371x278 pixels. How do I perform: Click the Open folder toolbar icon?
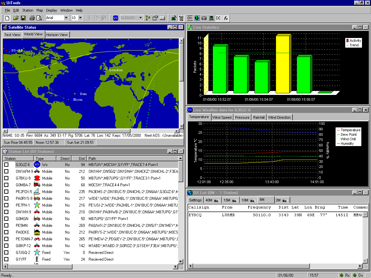(x=16, y=18)
